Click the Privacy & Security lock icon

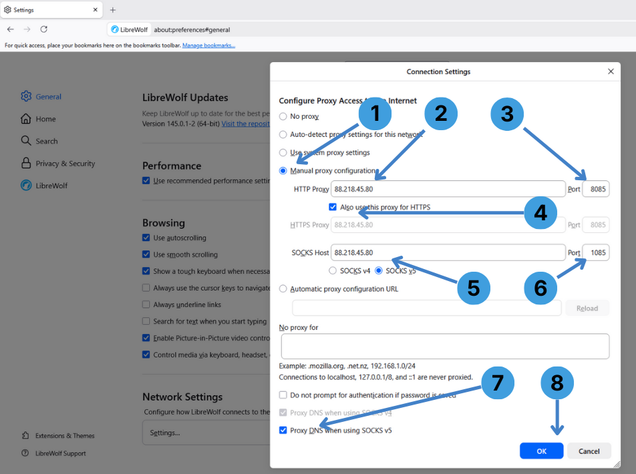(x=26, y=163)
